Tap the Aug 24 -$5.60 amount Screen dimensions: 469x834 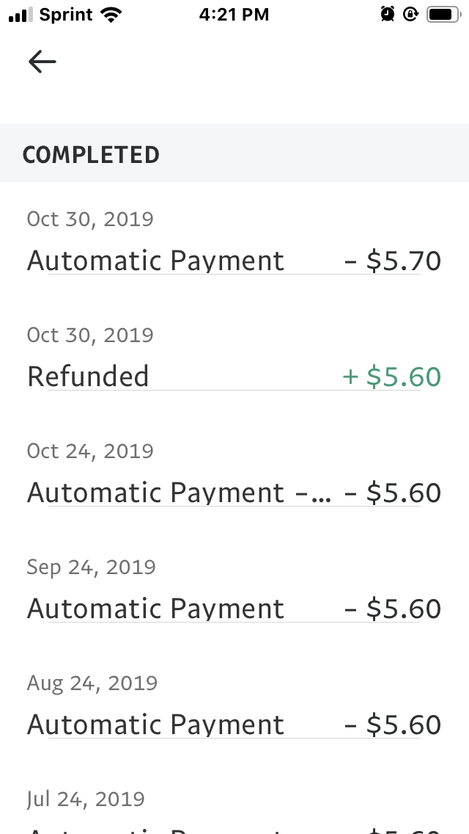(393, 725)
